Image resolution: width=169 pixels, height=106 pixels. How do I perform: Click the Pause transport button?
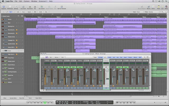pos(48,102)
